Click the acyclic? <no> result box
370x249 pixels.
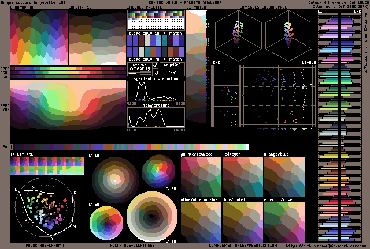coord(172,69)
